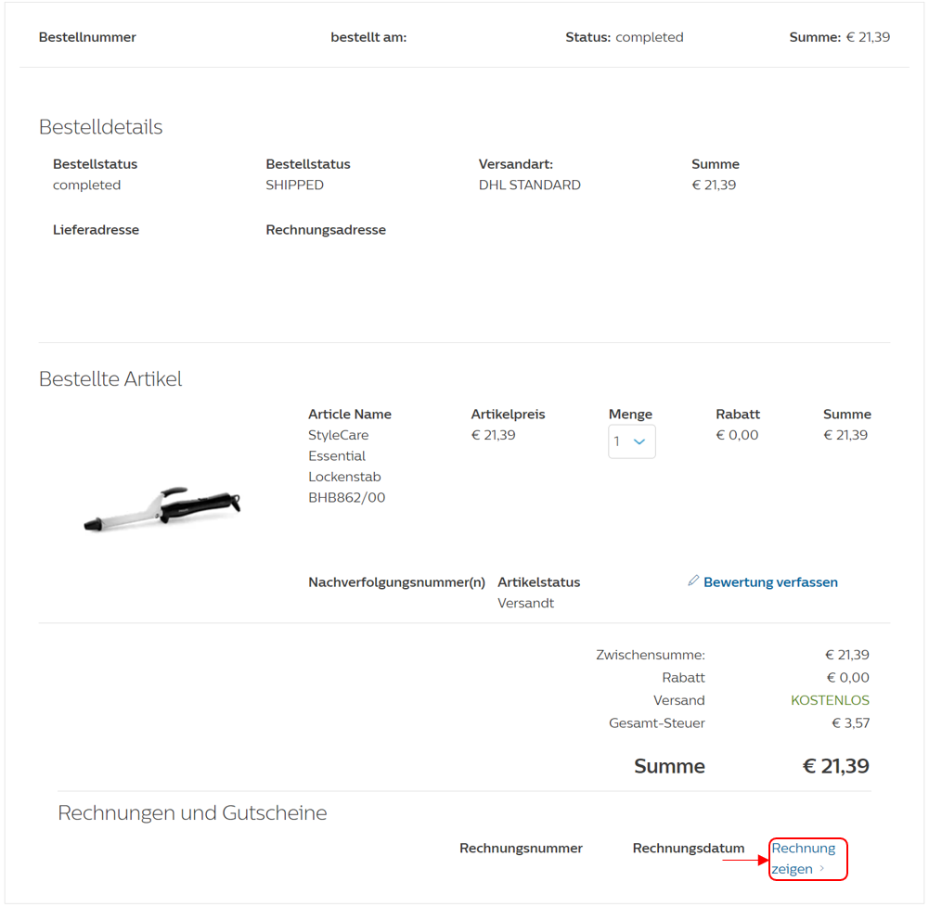
Task: Click the StyleCare Essential Lockenstab article name
Action: pos(345,466)
